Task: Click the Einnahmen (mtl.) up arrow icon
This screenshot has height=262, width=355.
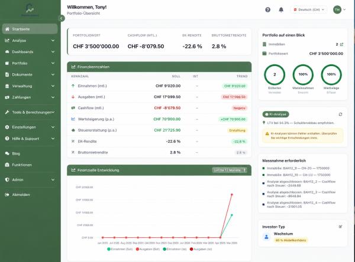Action: point(73,86)
